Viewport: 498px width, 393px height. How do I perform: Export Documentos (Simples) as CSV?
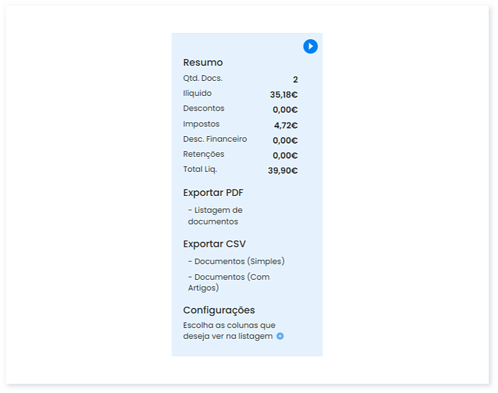click(236, 261)
